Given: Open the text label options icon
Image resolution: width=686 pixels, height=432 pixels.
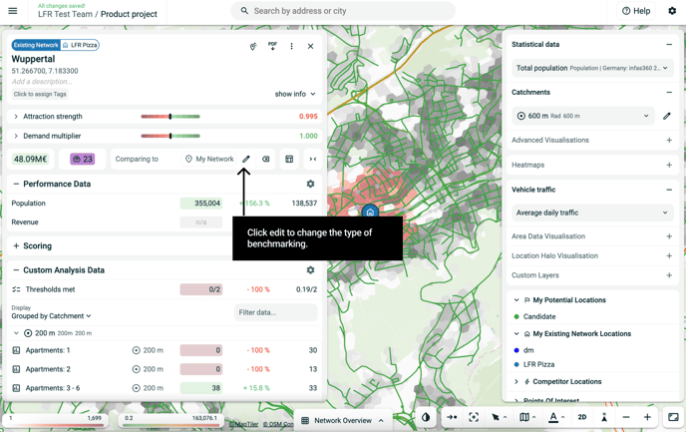Looking at the screenshot, I should point(556,418).
